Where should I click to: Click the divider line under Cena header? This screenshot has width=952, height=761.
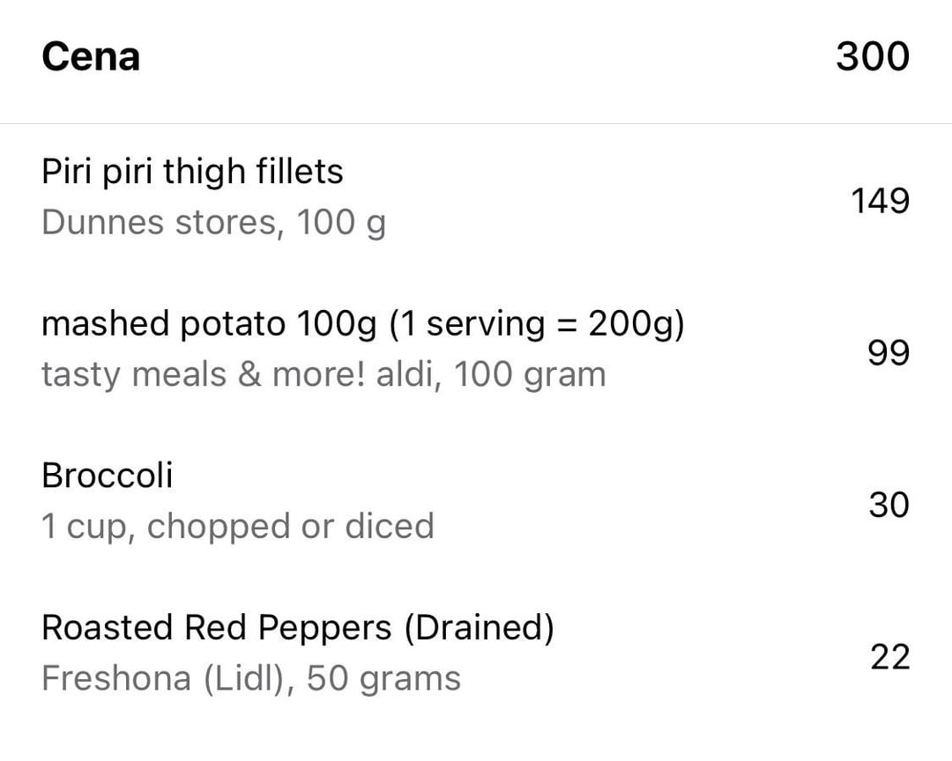pyautogui.click(x=476, y=124)
